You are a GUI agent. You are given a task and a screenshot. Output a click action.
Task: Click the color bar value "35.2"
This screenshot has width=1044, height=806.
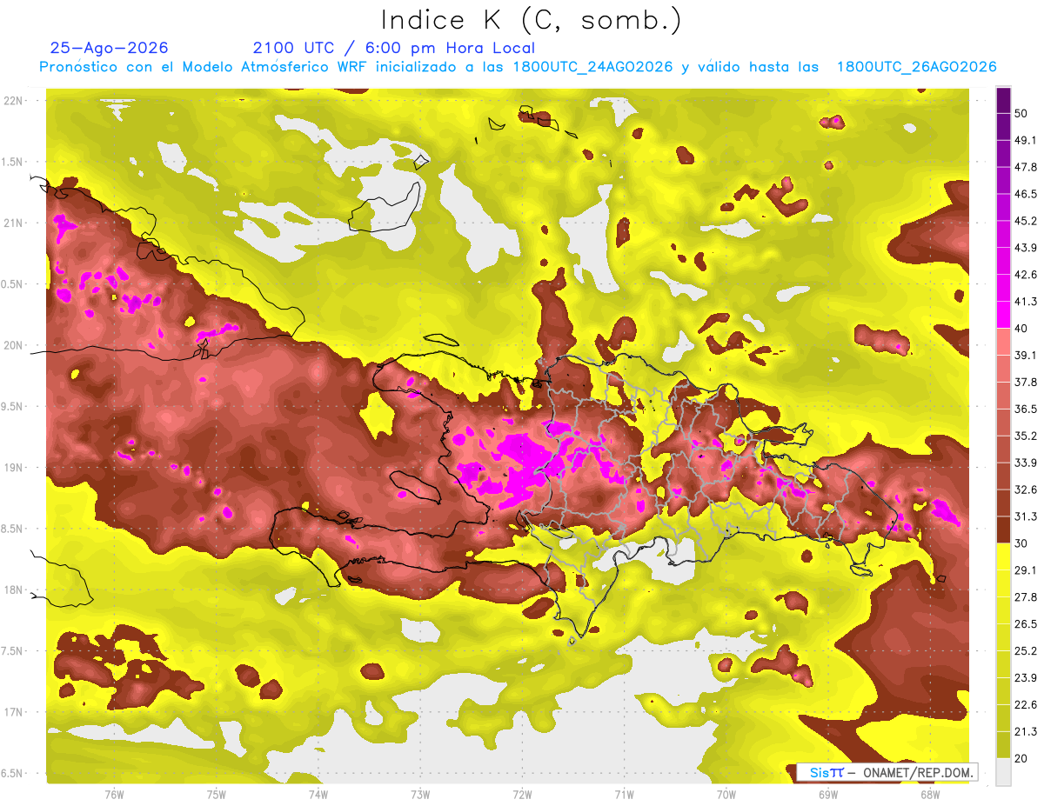click(1026, 436)
